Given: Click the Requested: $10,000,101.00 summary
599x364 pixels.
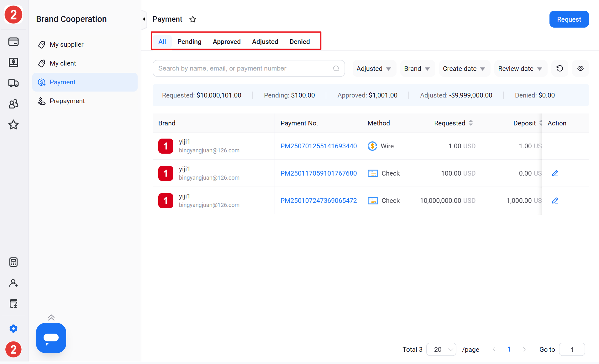Looking at the screenshot, I should (x=202, y=95).
